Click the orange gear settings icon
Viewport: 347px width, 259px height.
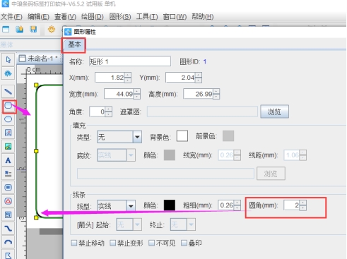52,29
